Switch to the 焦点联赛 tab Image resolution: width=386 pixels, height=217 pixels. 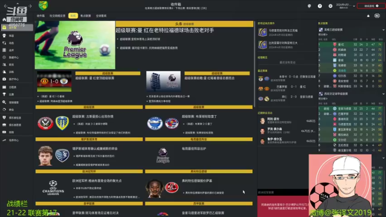pos(85,16)
